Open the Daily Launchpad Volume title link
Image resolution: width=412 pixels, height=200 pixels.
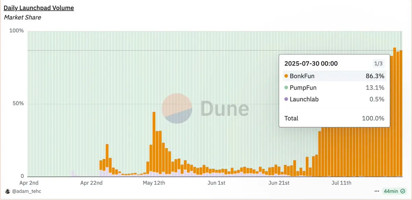pos(39,8)
